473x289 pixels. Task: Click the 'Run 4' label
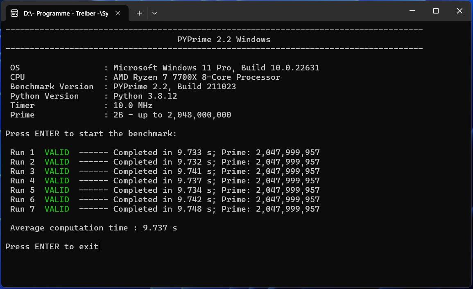[23, 181]
